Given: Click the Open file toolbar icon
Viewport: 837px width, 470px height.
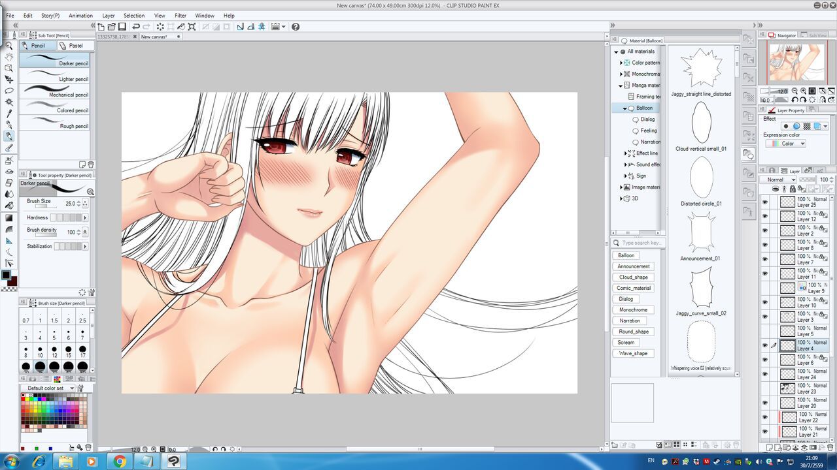Looking at the screenshot, I should pos(112,27).
